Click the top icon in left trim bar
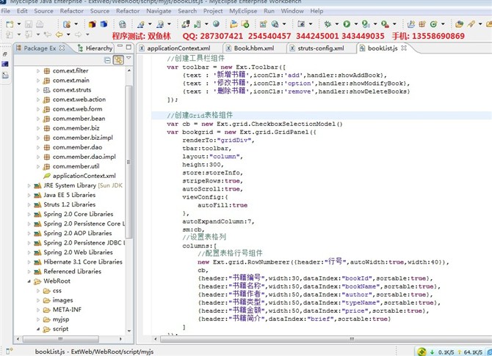The height and width of the screenshot is (356, 492). 4,54
